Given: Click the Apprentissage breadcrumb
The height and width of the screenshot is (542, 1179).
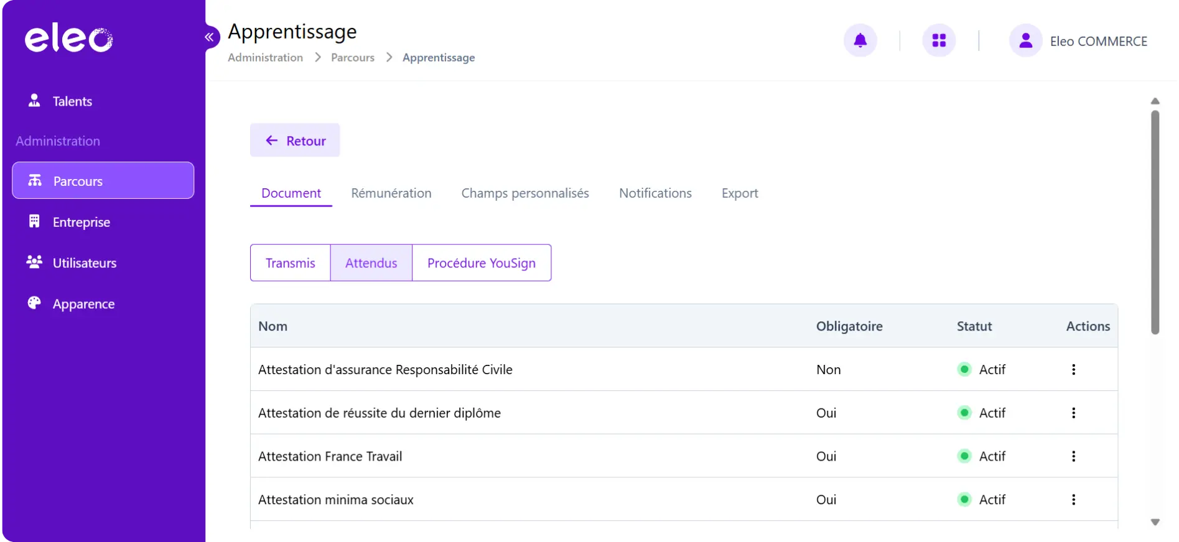Looking at the screenshot, I should coord(439,58).
